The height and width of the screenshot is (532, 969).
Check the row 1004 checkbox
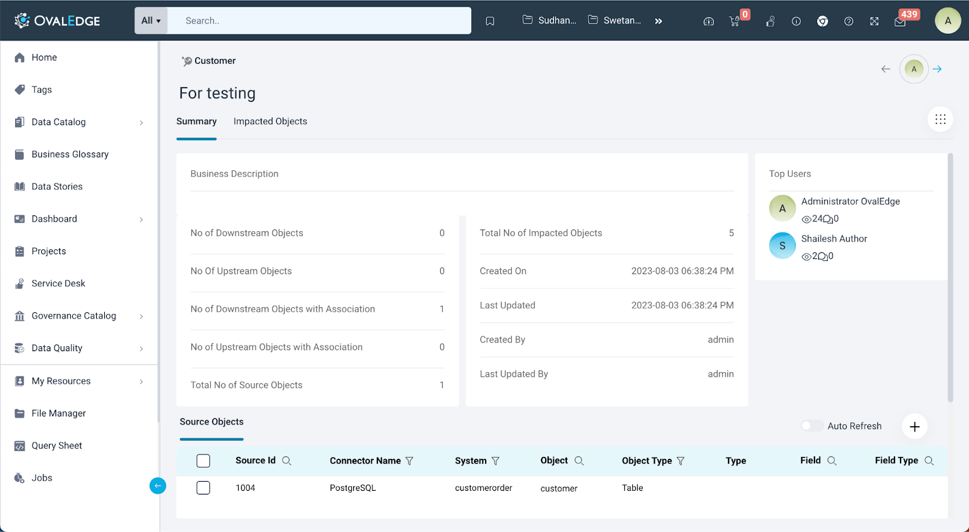(203, 488)
